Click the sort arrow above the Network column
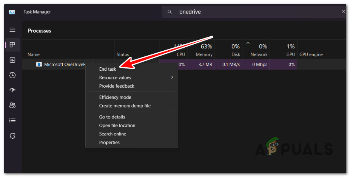 point(248,43)
